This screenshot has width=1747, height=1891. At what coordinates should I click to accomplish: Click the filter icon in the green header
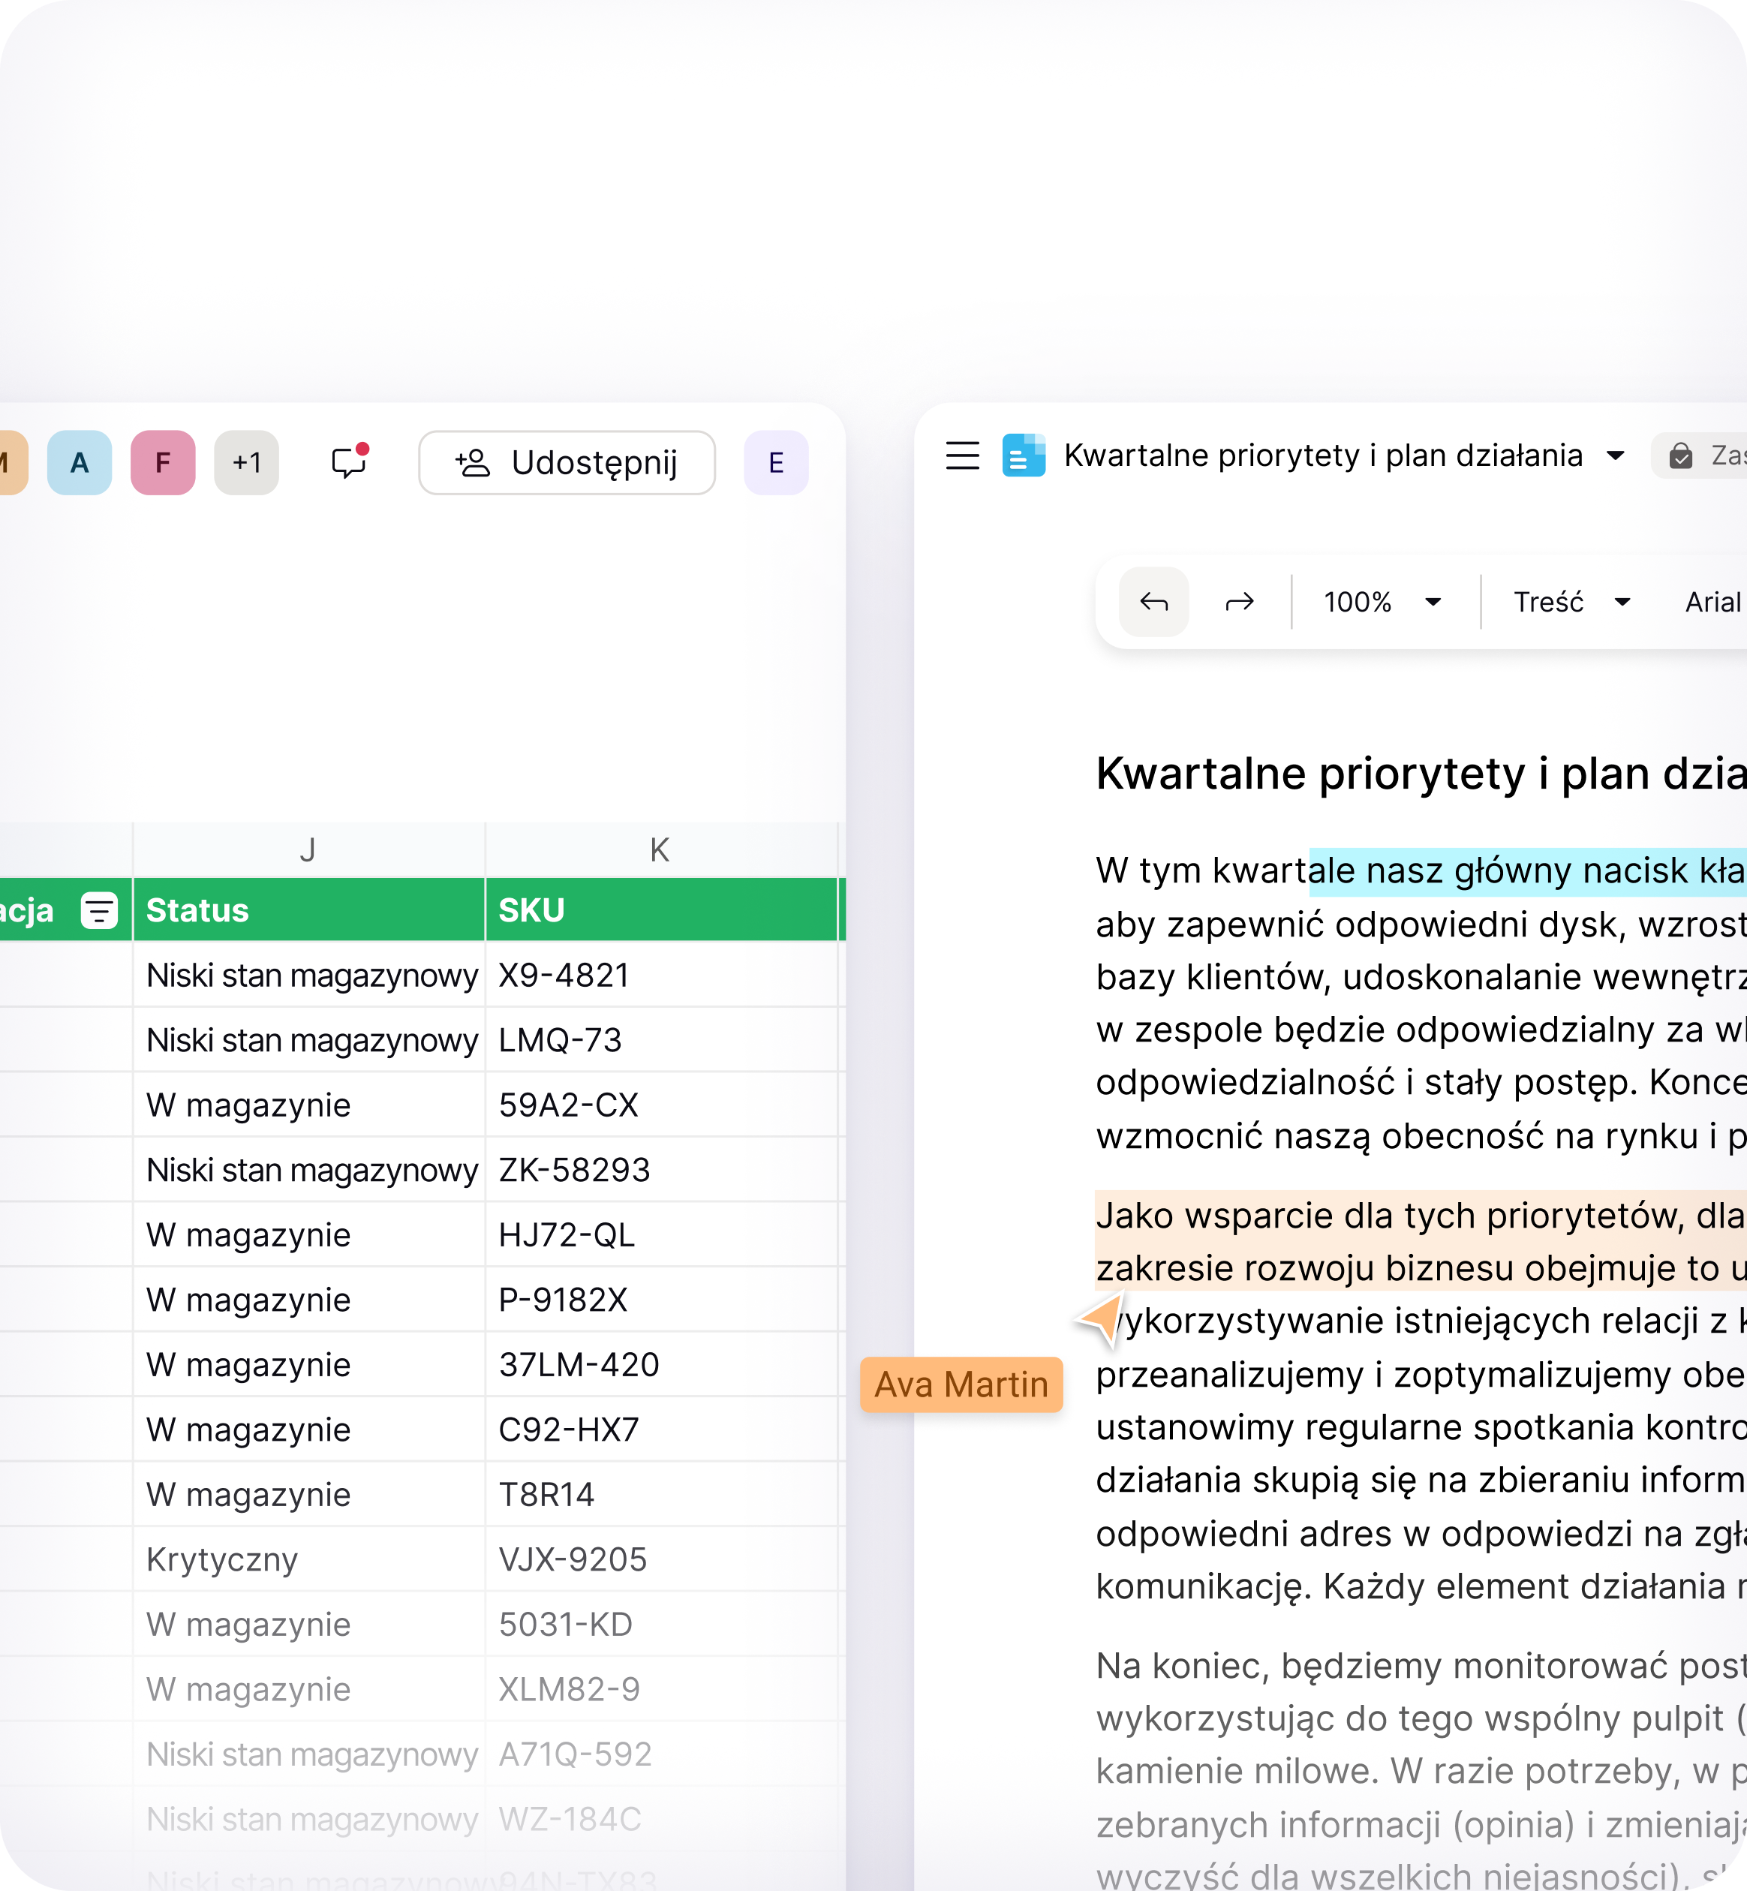(99, 909)
